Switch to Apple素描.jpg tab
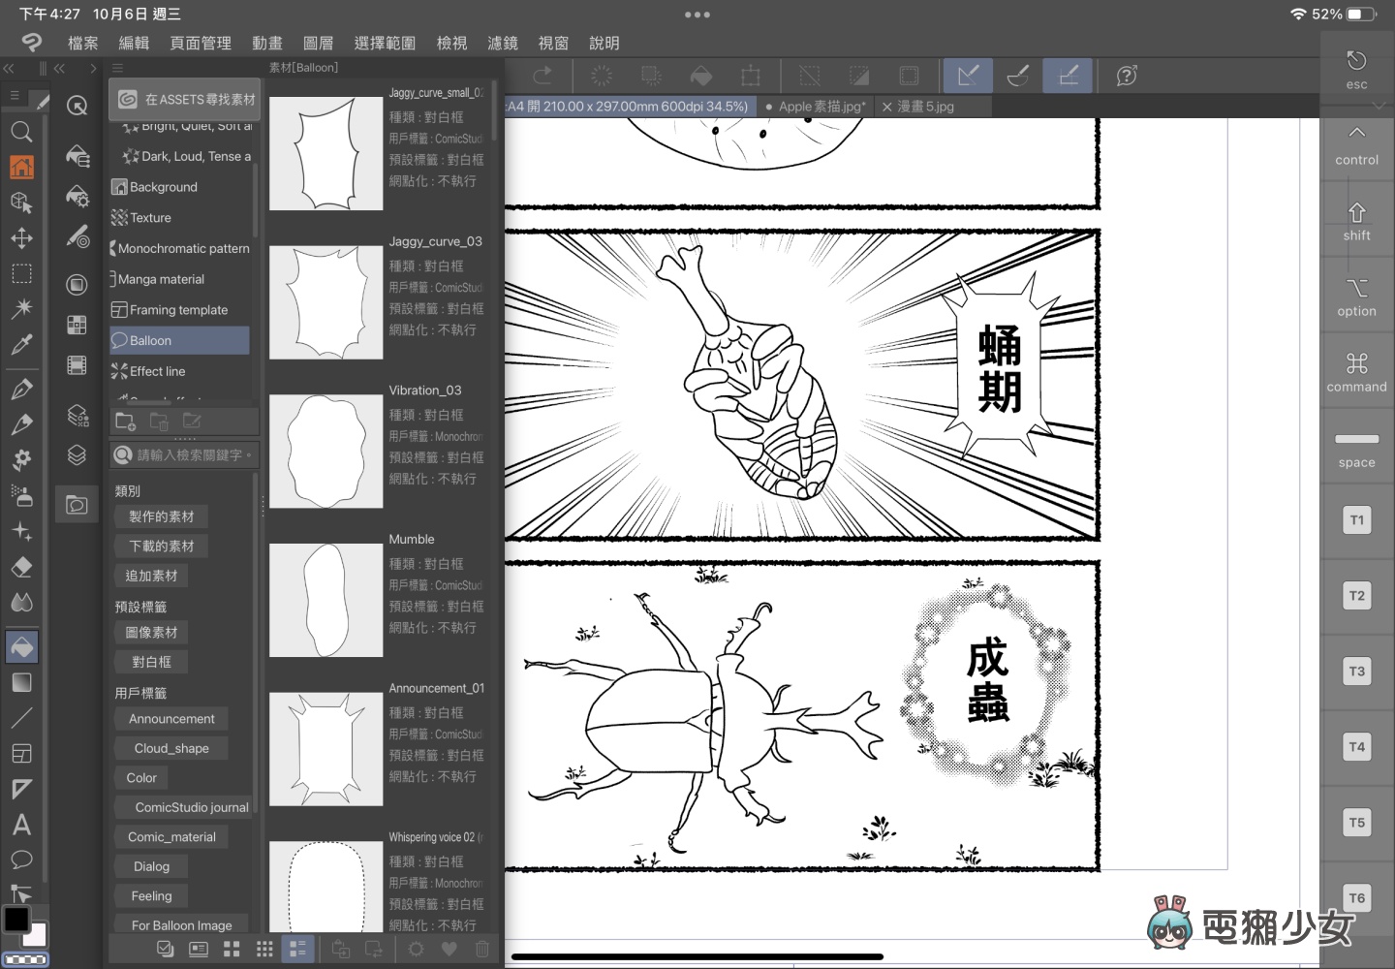Image resolution: width=1395 pixels, height=969 pixels. pos(815,107)
